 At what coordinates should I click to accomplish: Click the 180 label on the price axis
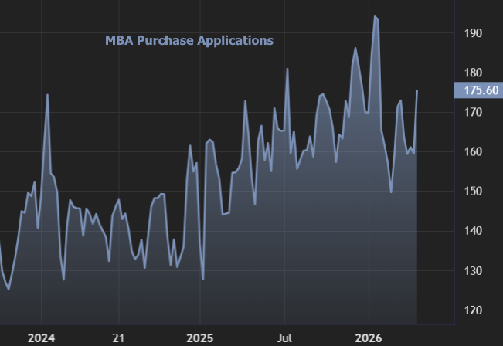(x=474, y=73)
